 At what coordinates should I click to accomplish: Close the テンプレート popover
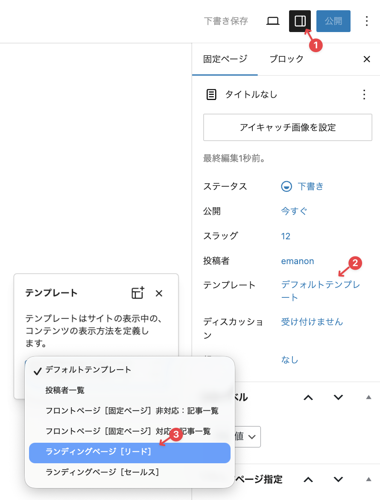159,293
